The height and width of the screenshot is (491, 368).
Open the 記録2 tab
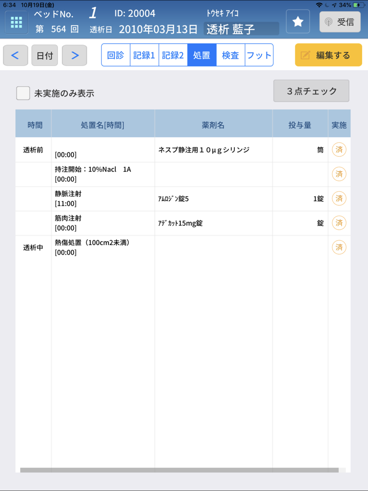click(x=173, y=55)
